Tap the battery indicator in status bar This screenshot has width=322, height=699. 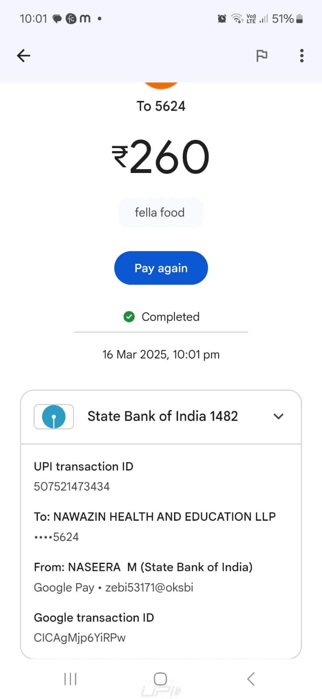(299, 19)
